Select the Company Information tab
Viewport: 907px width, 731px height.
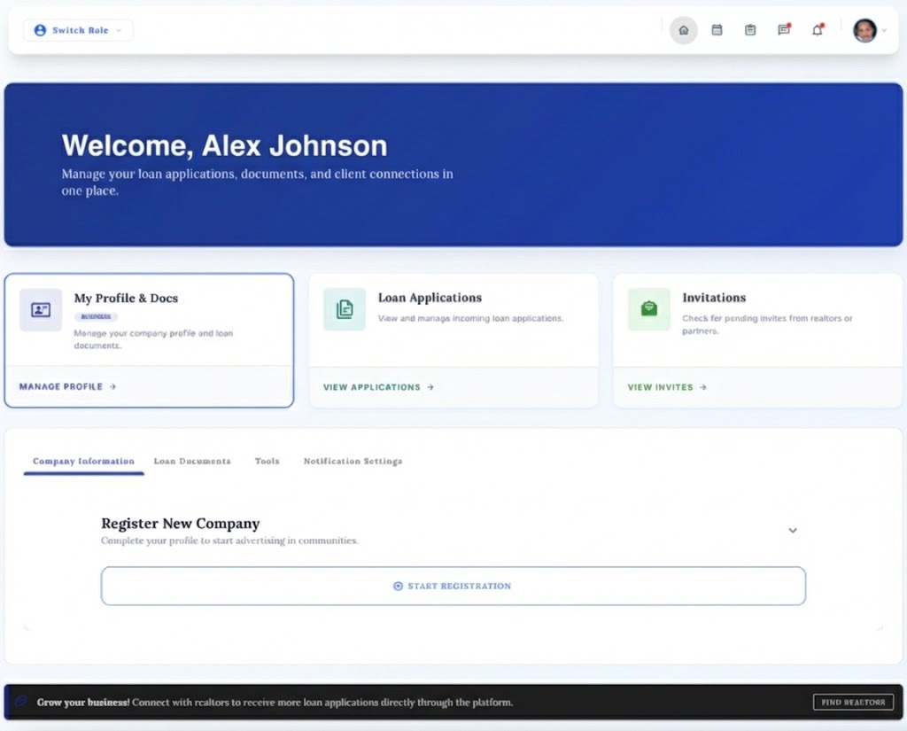tap(83, 462)
